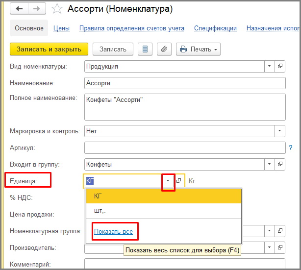Add Ассорти to favorites with star
Screen dimensions: 301x270
click(x=57, y=9)
